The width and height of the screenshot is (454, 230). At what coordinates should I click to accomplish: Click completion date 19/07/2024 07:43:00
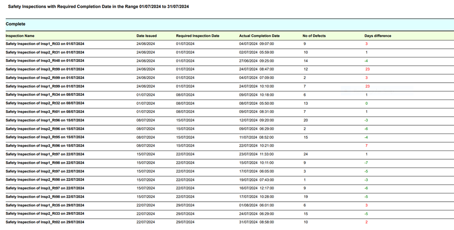click(x=256, y=180)
